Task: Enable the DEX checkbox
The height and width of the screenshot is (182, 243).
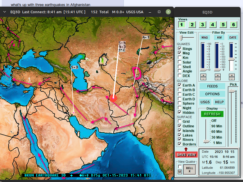Action: point(180,76)
